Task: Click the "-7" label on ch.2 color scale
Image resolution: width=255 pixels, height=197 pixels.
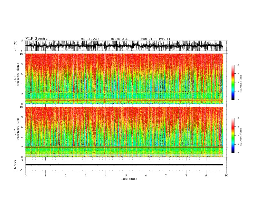Action: coord(238,153)
